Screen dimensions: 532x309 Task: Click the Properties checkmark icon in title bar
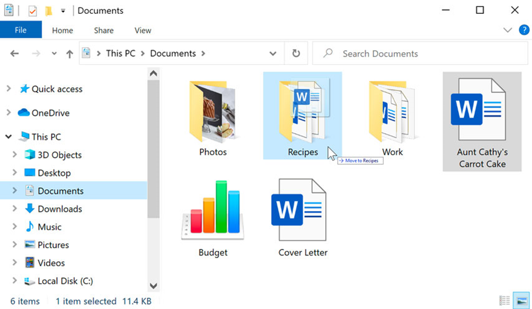[x=33, y=11]
